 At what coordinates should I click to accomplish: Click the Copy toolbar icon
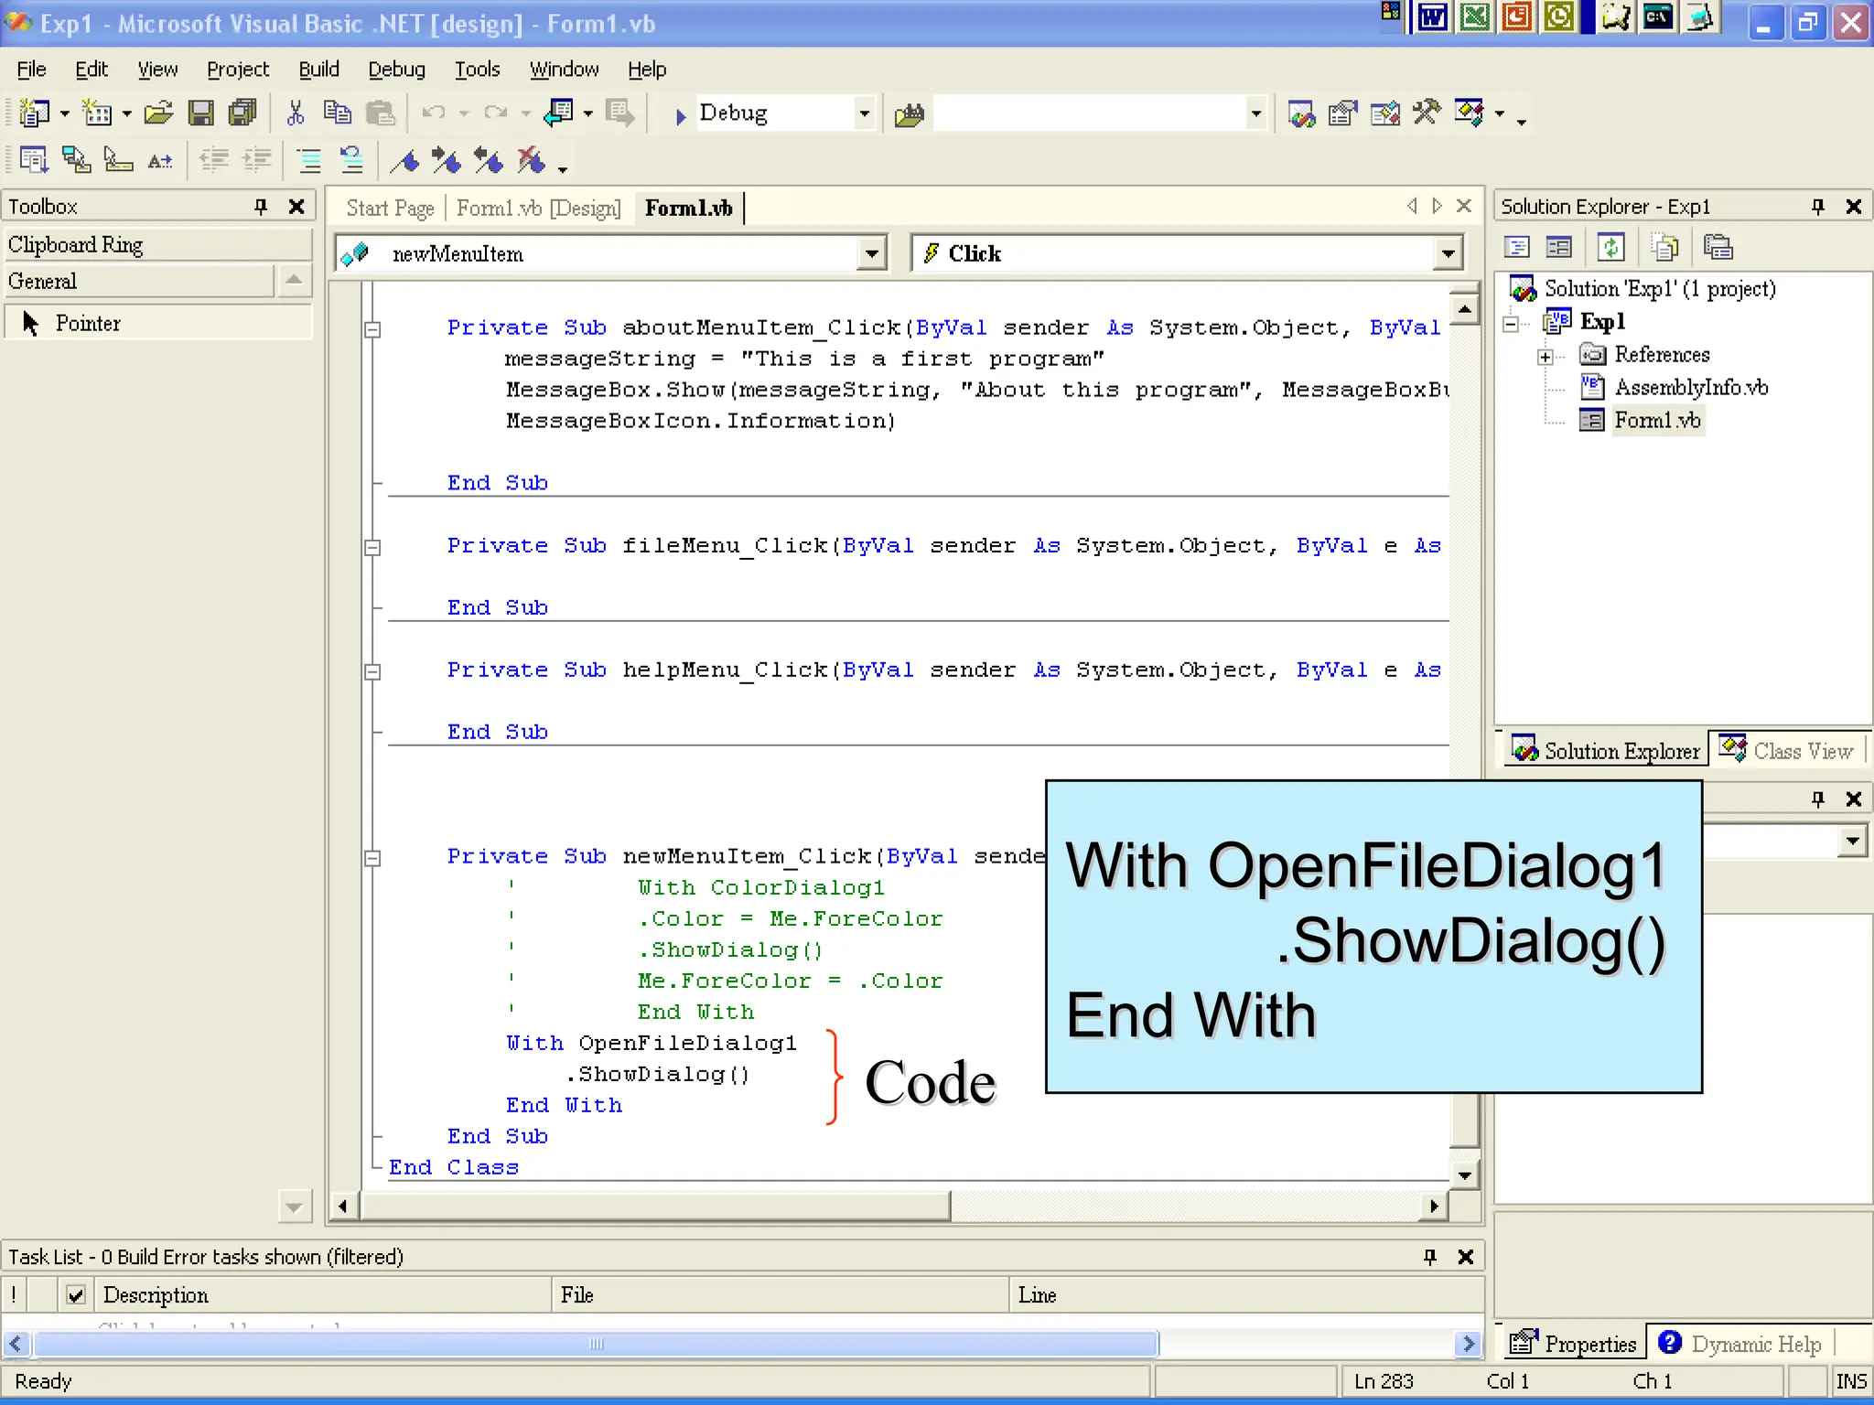[338, 113]
